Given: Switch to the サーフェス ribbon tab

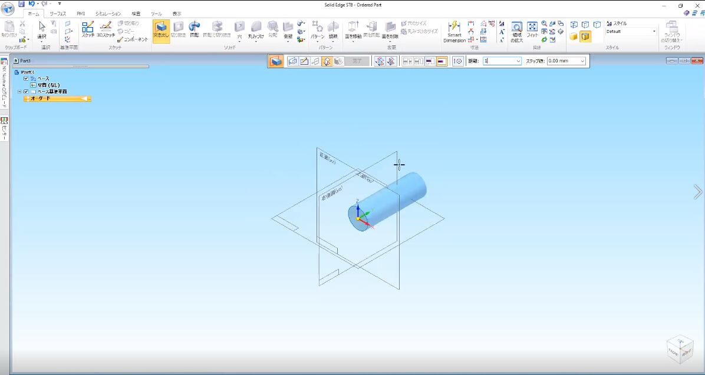Looking at the screenshot, I should click(58, 14).
